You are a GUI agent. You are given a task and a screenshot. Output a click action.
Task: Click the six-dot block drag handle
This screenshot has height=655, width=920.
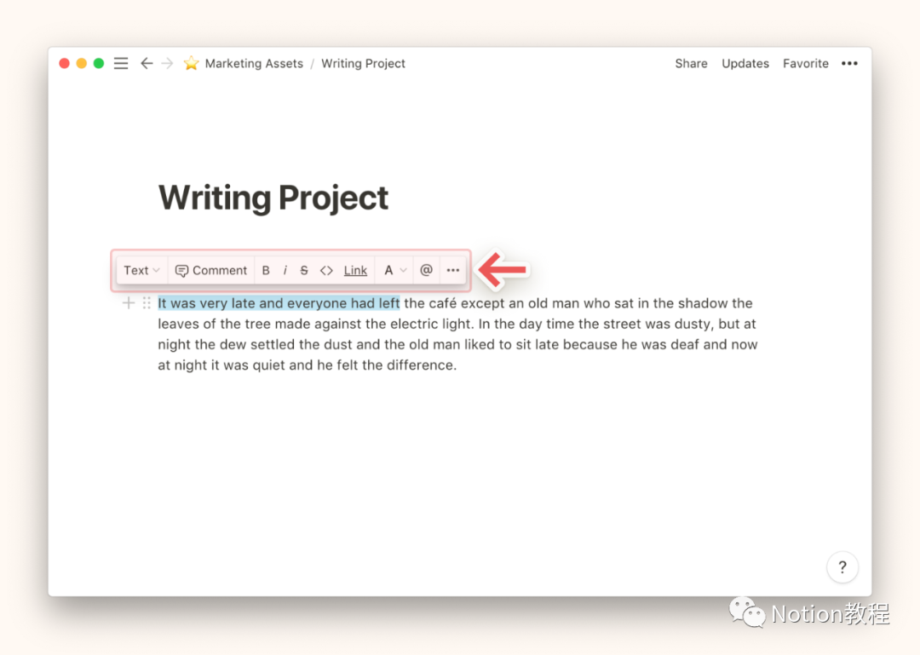pyautogui.click(x=147, y=303)
